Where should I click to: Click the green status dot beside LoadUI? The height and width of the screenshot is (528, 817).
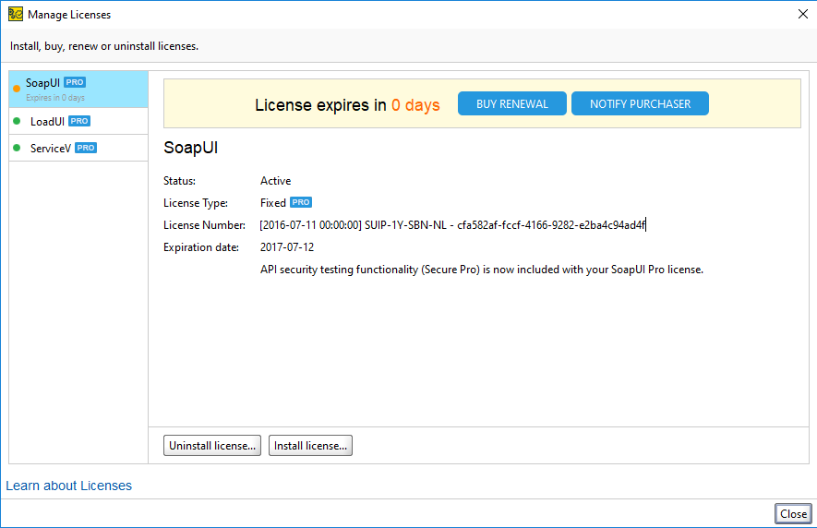(x=17, y=121)
